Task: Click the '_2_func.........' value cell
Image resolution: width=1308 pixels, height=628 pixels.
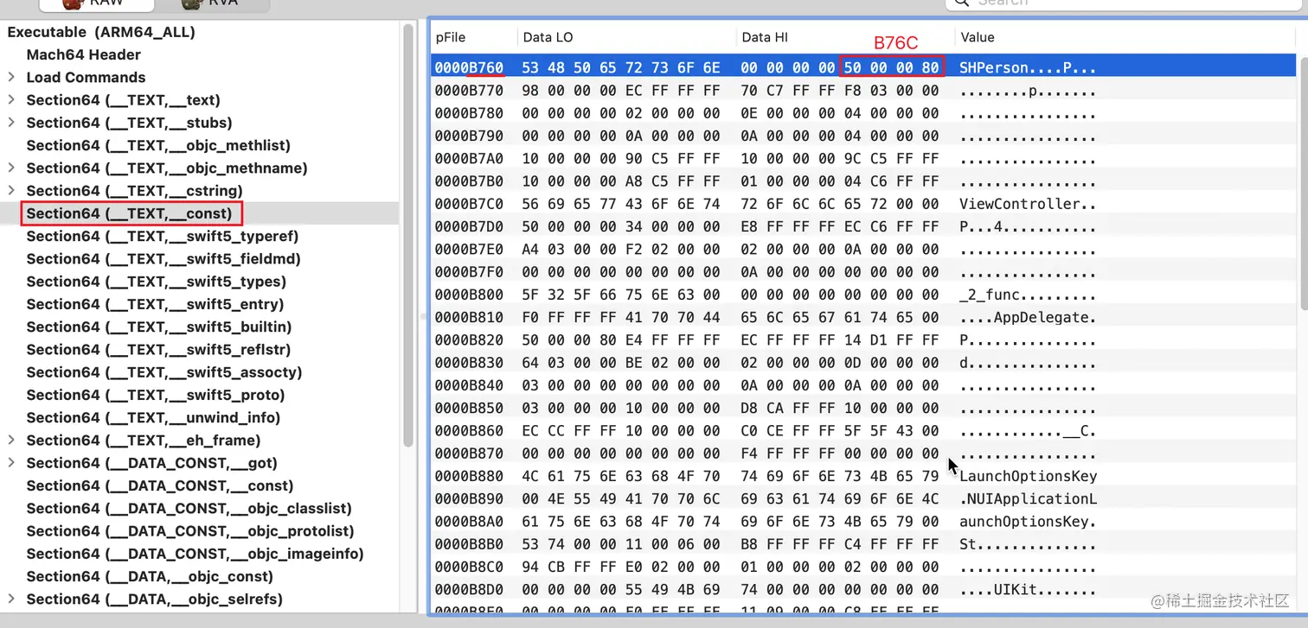Action: coord(1028,295)
